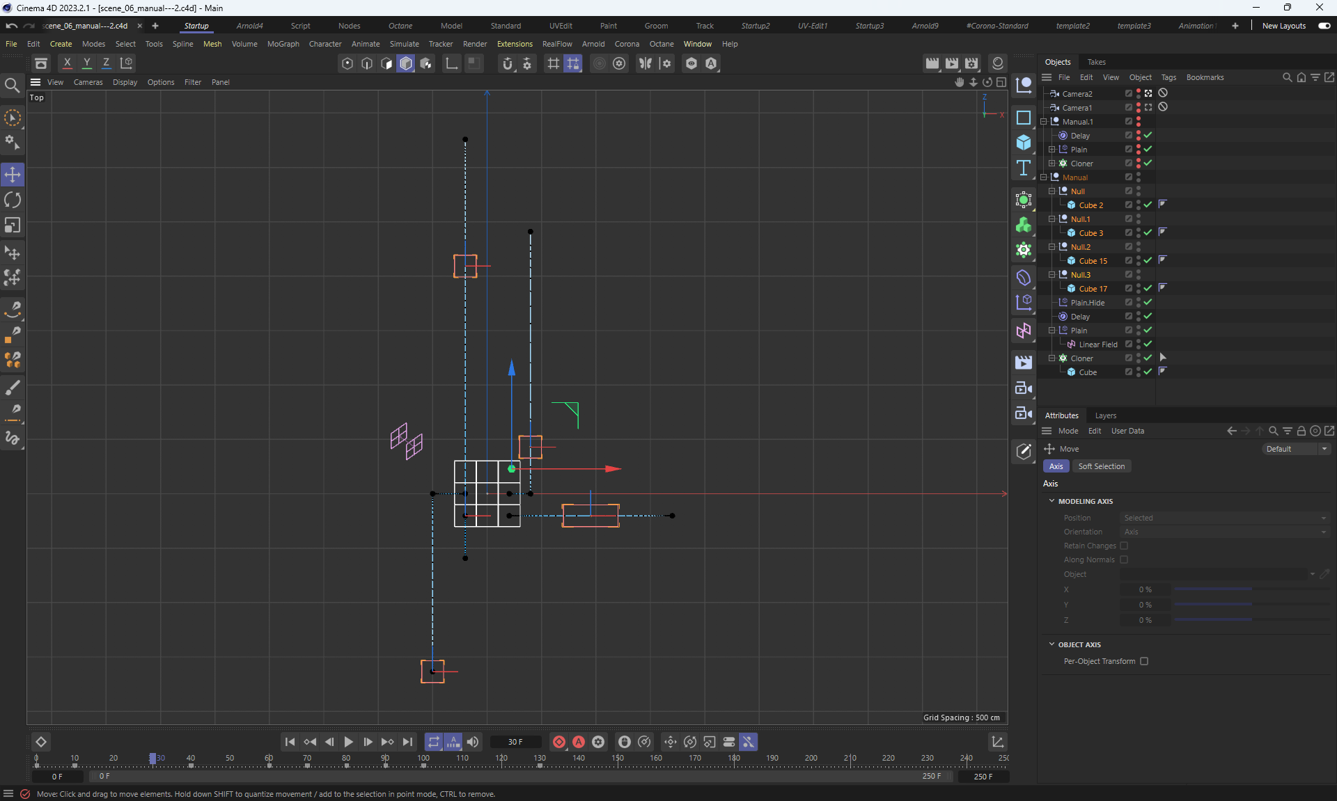Click the Soft Selection tab button

1101,466
